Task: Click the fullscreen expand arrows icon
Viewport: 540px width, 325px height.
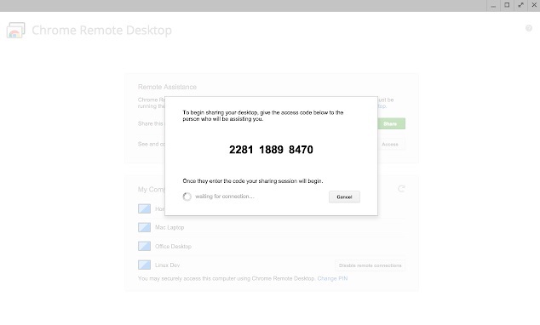Action: pyautogui.click(x=520, y=5)
